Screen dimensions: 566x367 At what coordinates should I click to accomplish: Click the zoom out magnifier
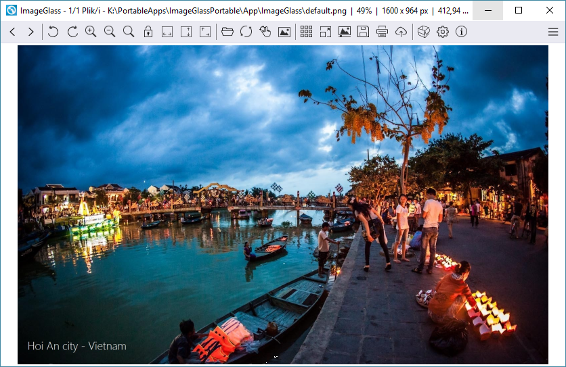pyautogui.click(x=110, y=32)
